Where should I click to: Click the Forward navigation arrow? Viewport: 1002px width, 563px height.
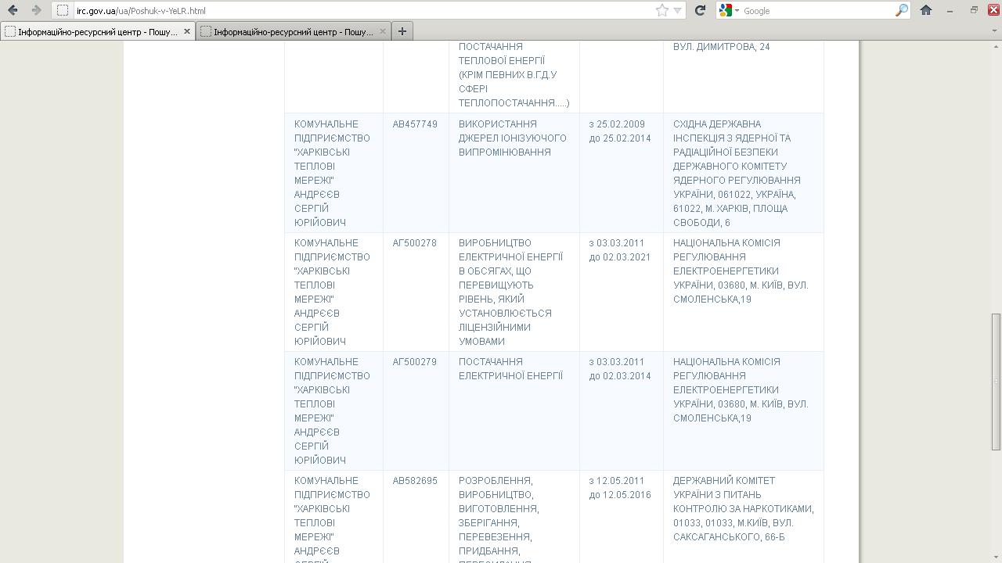coord(36,10)
